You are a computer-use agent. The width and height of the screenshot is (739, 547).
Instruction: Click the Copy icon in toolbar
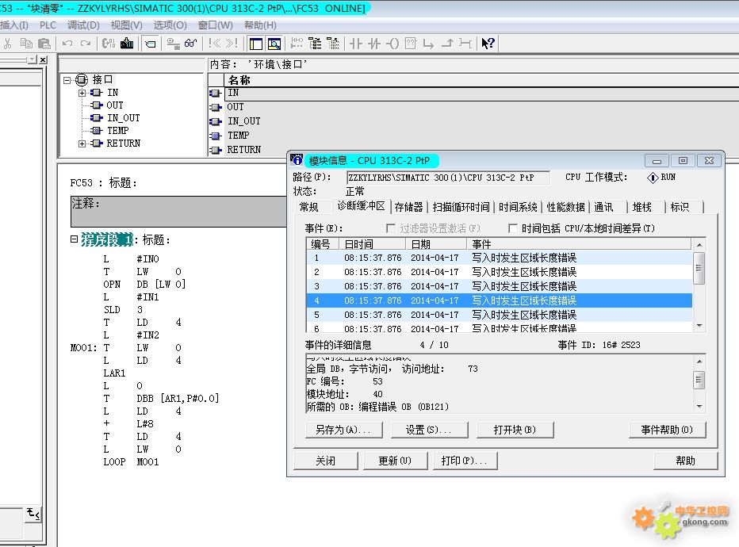pyautogui.click(x=26, y=44)
